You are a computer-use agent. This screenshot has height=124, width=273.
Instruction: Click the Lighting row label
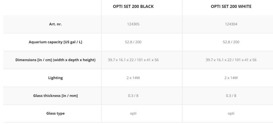coord(55,78)
